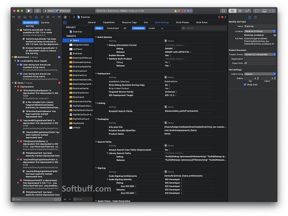Switch to the Assistant editor
The height and width of the screenshot is (216, 288).
tap(240, 11)
